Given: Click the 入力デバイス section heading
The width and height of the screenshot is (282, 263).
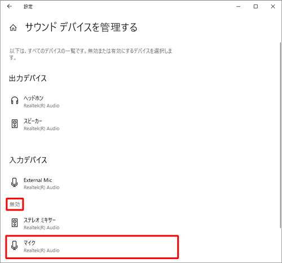Looking at the screenshot, I should (28, 160).
